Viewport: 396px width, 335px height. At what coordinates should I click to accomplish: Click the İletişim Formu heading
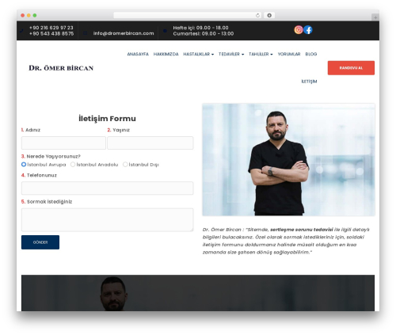(x=108, y=119)
